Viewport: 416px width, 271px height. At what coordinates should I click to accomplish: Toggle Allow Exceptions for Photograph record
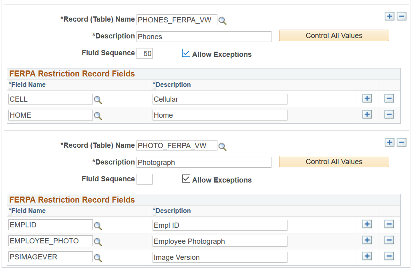tap(186, 179)
